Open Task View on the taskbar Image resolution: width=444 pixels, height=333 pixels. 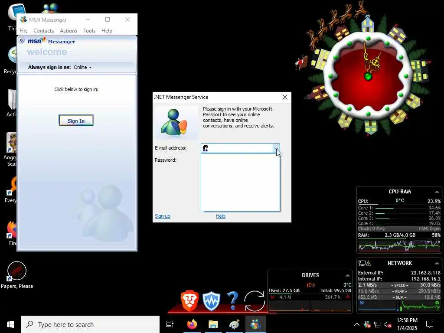170,324
